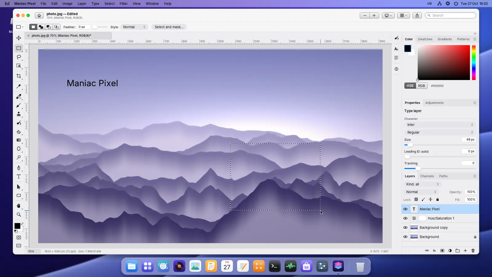Click the foreground color swatch in Color panel
The image size is (492, 277).
pos(407,48)
